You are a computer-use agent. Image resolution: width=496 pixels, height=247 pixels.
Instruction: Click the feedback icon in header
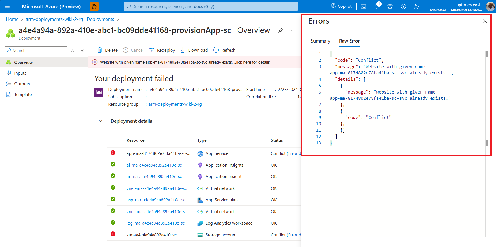(417, 6)
